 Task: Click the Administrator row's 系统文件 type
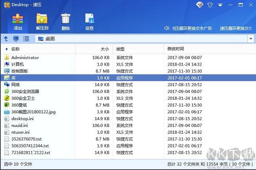(125, 58)
